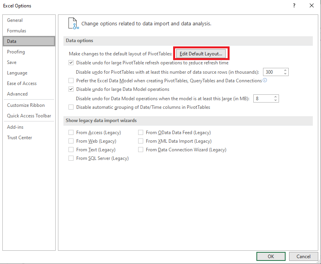
Task: Open the Ease of Access category
Action: [x=29, y=83]
